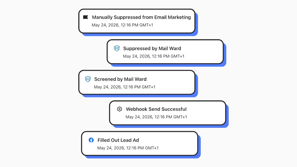The height and width of the screenshot is (167, 297).
Task: Click the Facebook icon on Lead Ad card
Action: click(x=91, y=140)
